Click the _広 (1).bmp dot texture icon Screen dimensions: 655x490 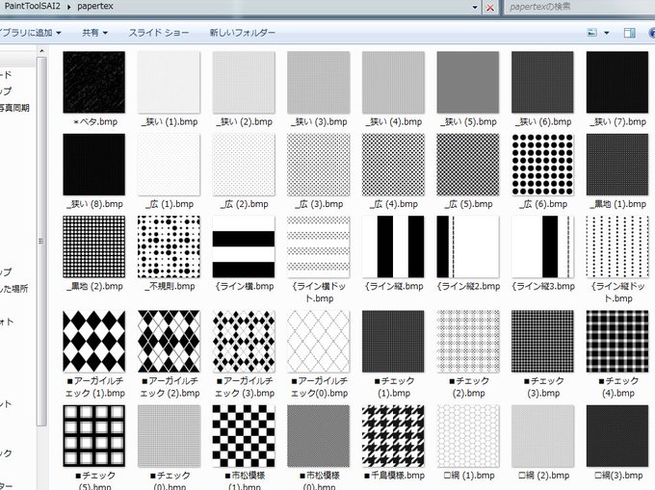[169, 165]
